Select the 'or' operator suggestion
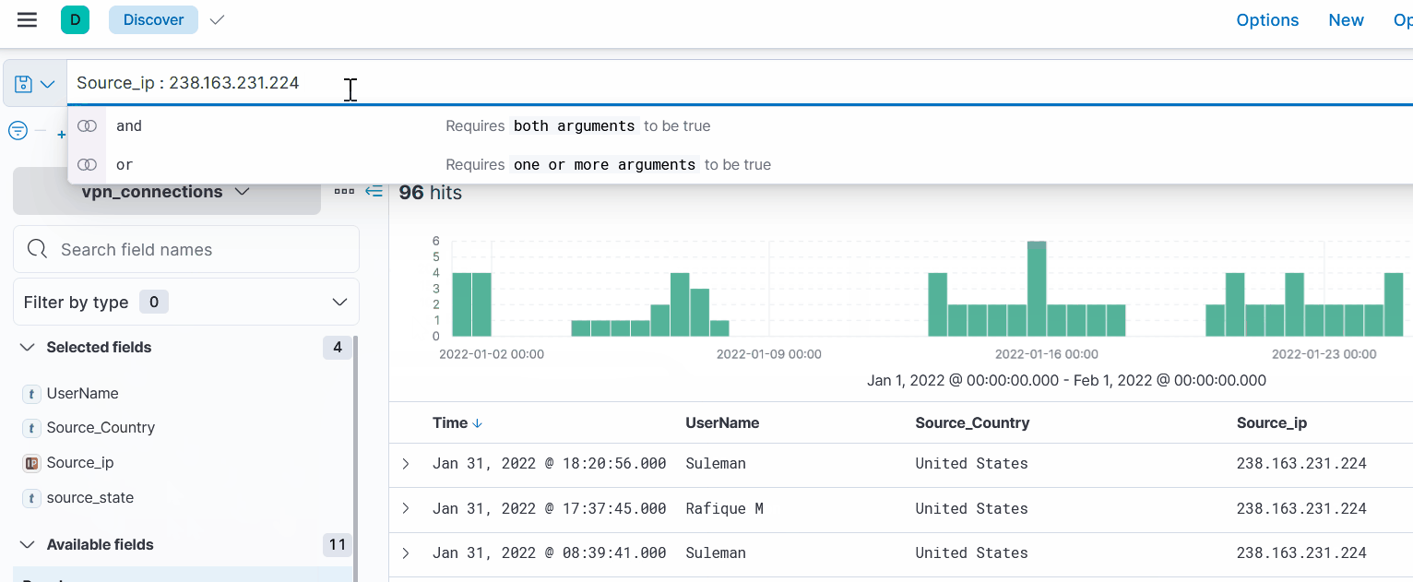Viewport: 1413px width, 582px height. pyautogui.click(x=125, y=165)
